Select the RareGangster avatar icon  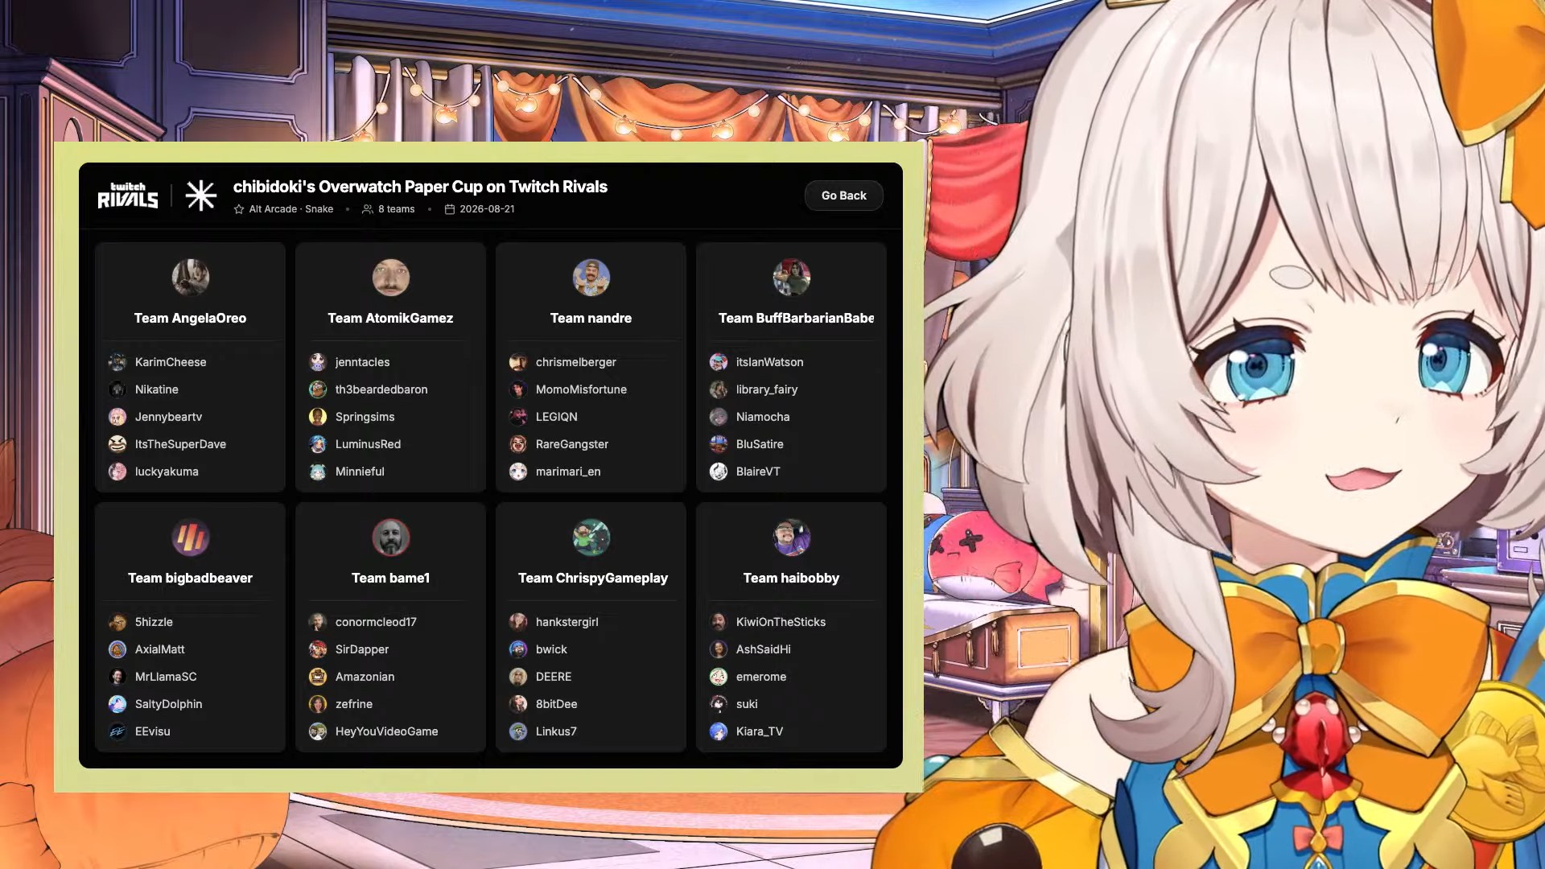pos(518,444)
